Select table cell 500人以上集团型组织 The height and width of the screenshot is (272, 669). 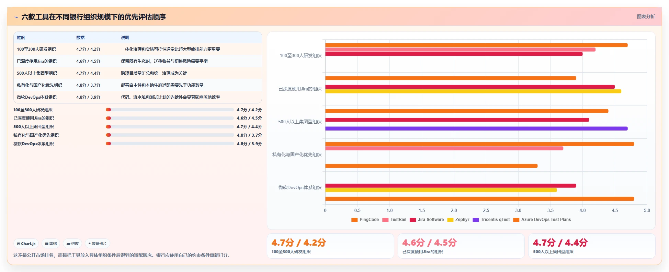coord(37,73)
